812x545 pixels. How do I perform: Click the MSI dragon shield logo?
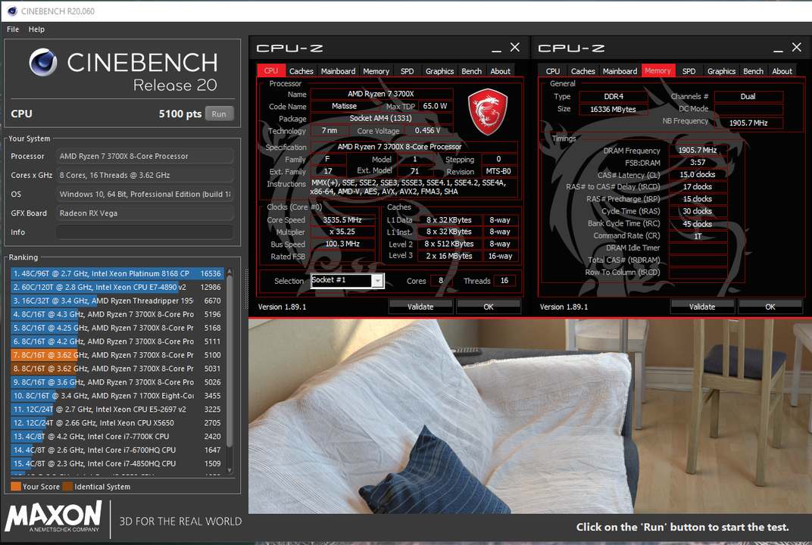(x=487, y=111)
